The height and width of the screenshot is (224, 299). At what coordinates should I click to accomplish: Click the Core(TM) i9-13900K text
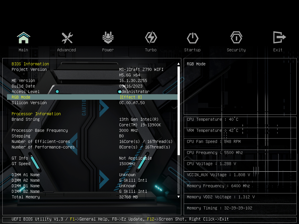(140, 125)
